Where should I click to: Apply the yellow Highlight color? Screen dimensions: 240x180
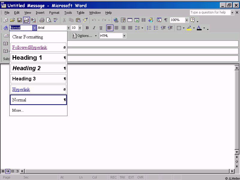point(189,28)
